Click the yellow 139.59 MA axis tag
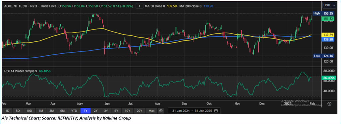 click(328, 35)
